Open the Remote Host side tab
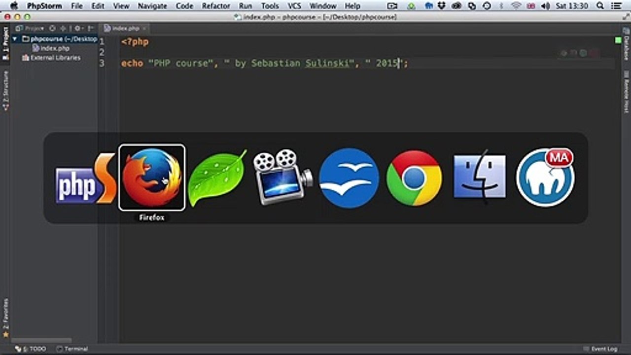Screen dimensions: 631x355 [626, 92]
